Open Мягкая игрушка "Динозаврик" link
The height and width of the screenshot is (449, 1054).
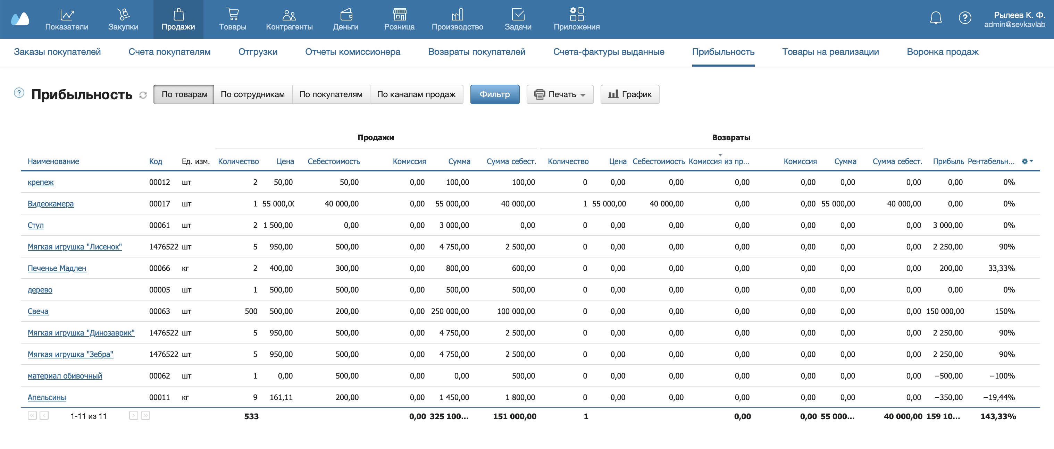81,333
